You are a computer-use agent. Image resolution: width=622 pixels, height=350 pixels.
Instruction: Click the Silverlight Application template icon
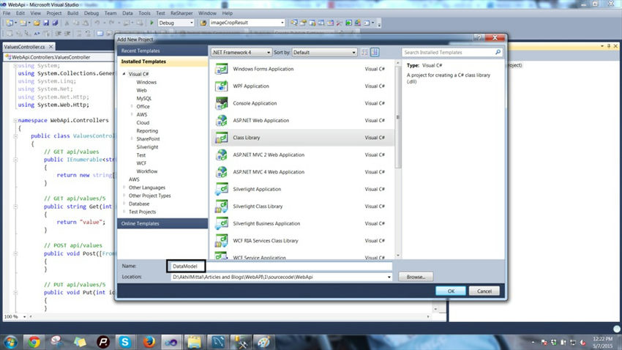[x=221, y=189]
